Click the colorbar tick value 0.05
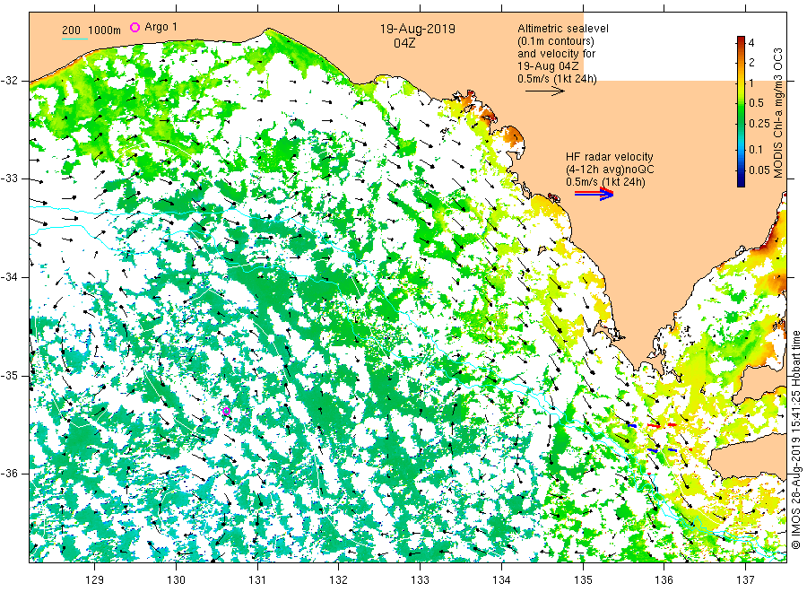Screen dimensions: 807x592 [759, 170]
